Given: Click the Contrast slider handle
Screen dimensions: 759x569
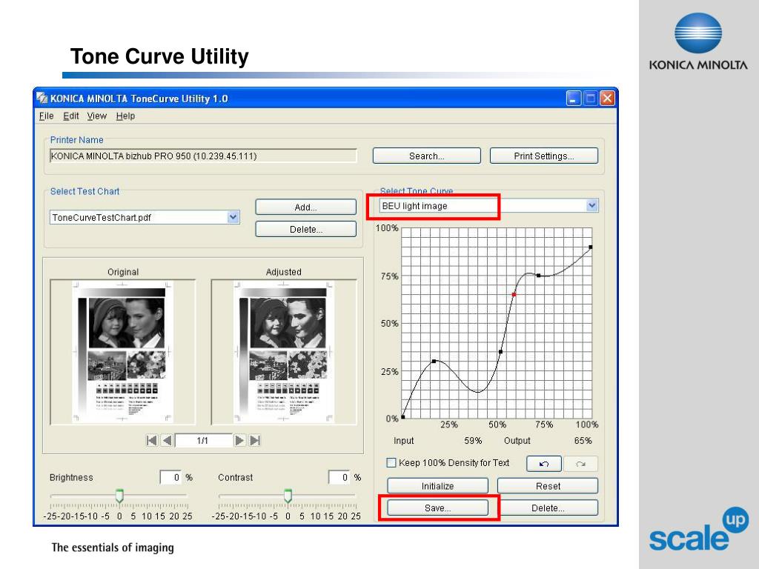Looking at the screenshot, I should pyautogui.click(x=288, y=496).
